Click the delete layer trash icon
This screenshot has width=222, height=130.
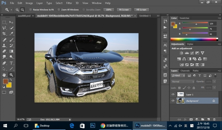click(214, 119)
